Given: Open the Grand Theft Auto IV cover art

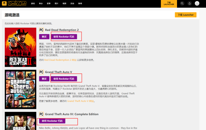Looking at the screenshot, I should pyautogui.click(x=20, y=121).
